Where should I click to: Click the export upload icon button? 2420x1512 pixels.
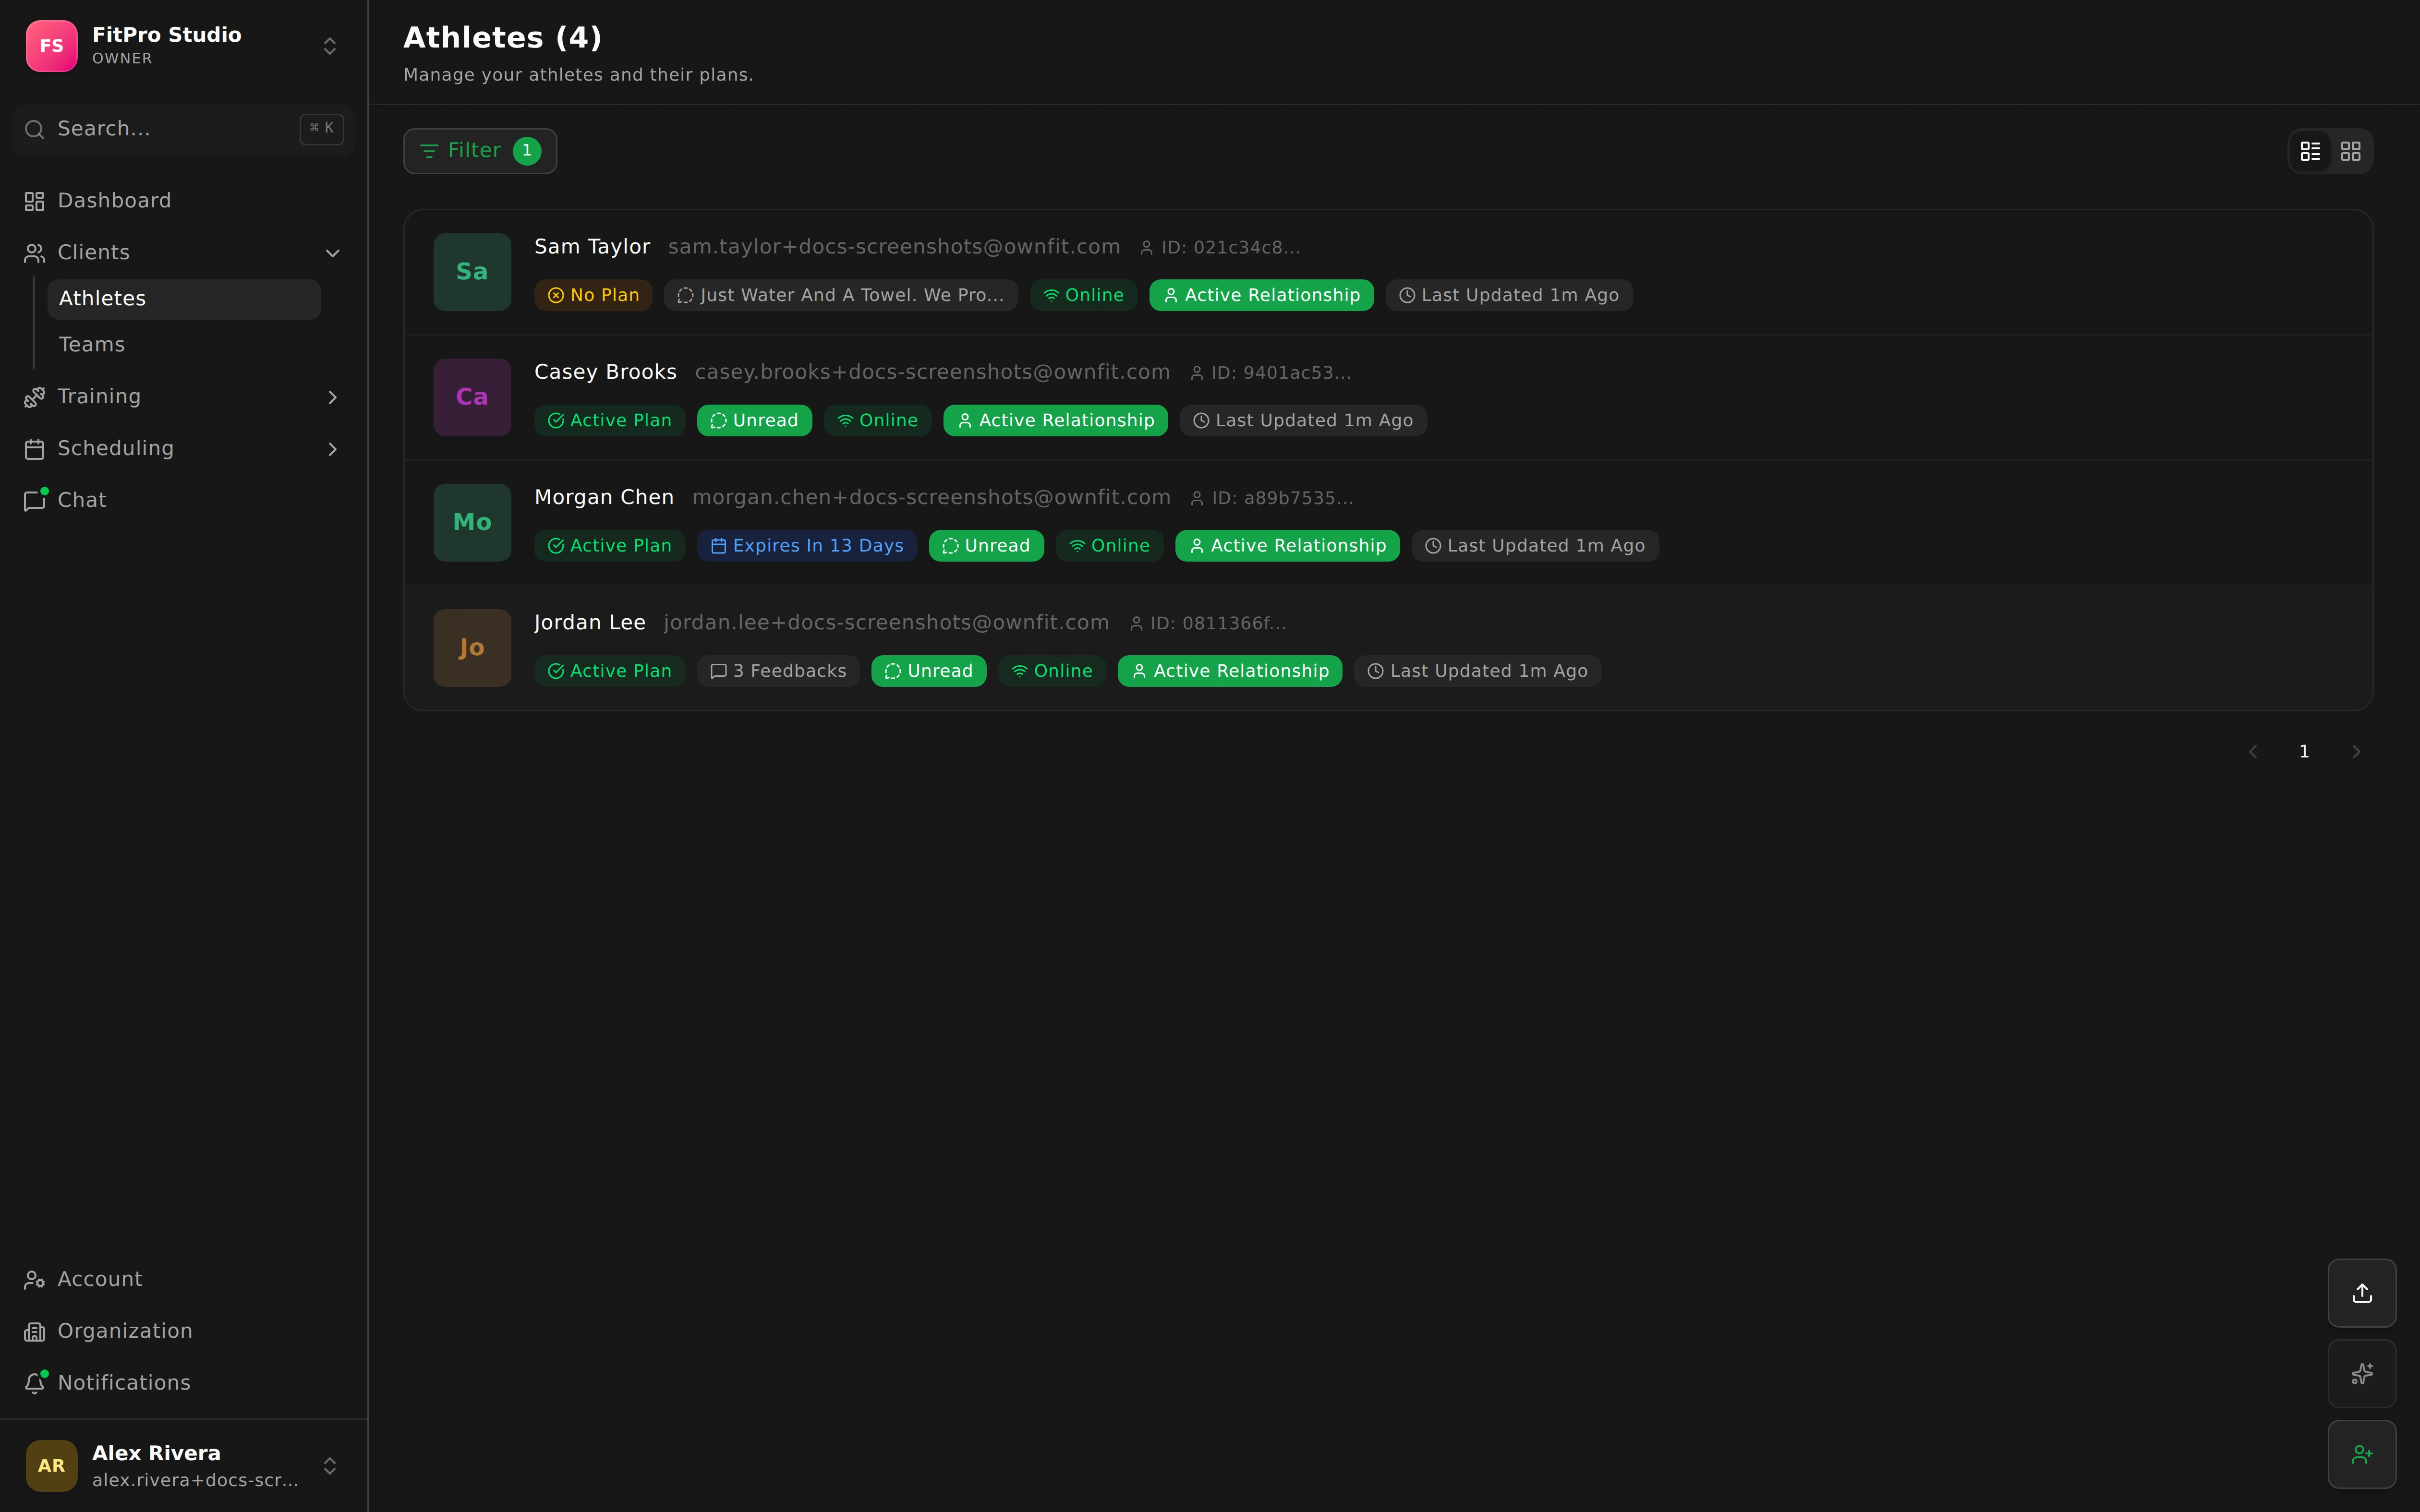pyautogui.click(x=2362, y=1293)
